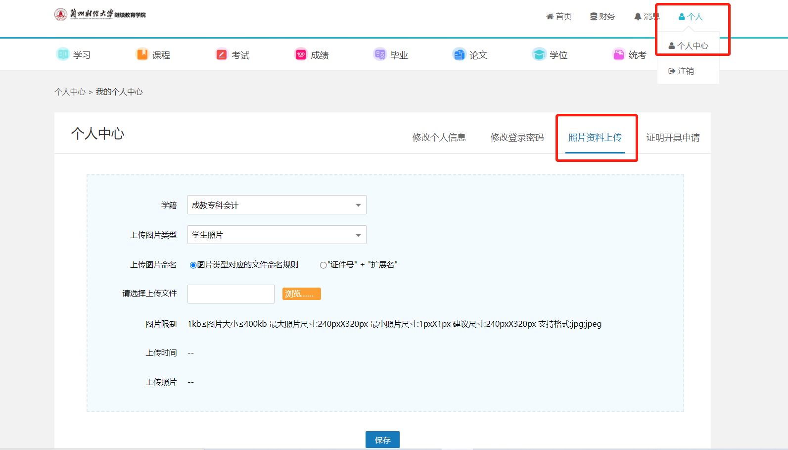Click the 首页 home icon
This screenshot has height=450, width=788.
point(550,17)
